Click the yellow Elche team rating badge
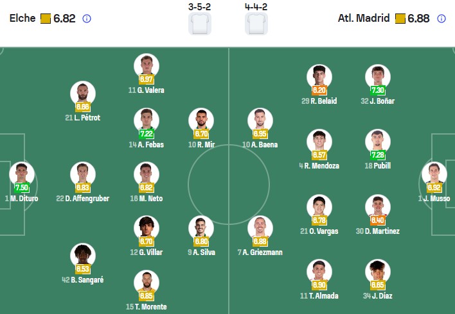The width and height of the screenshot is (455, 314). coord(46,19)
